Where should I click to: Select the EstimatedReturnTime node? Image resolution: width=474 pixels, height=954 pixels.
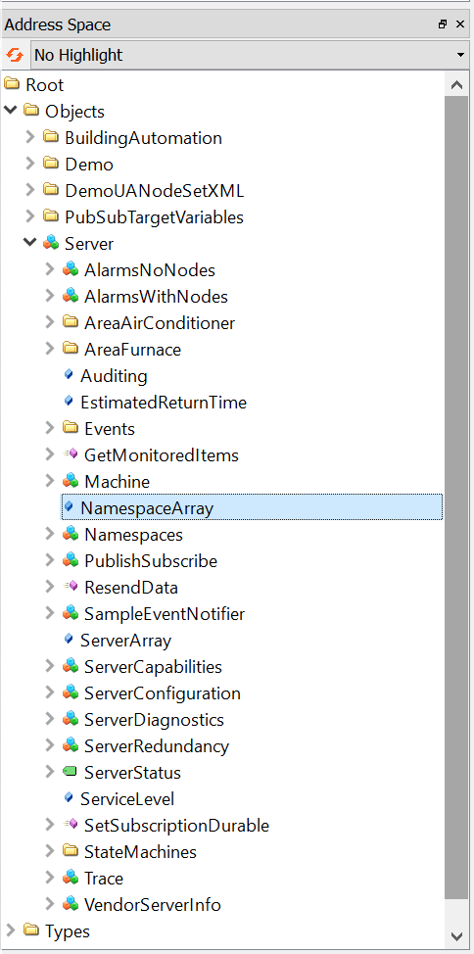164,403
